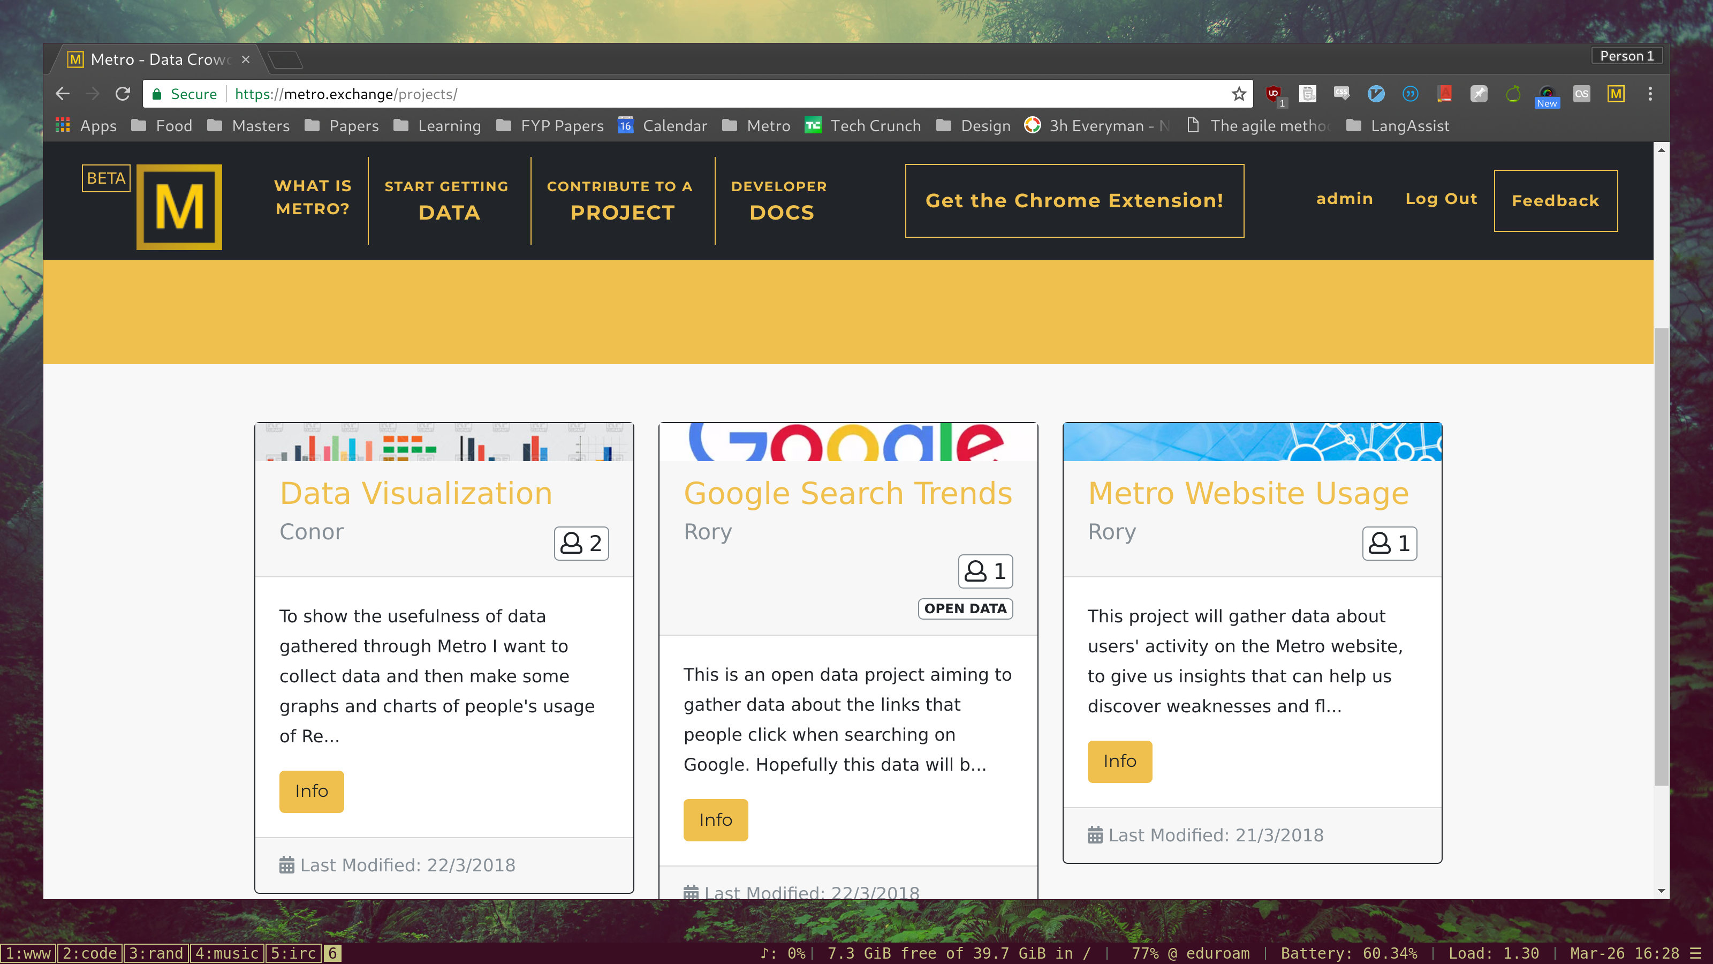Select the Metro - Data Crowd browser tab
This screenshot has width=1713, height=964.
[x=160, y=59]
